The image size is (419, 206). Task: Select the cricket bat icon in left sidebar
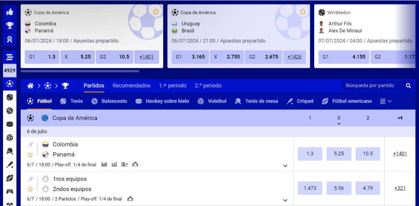[9, 165]
